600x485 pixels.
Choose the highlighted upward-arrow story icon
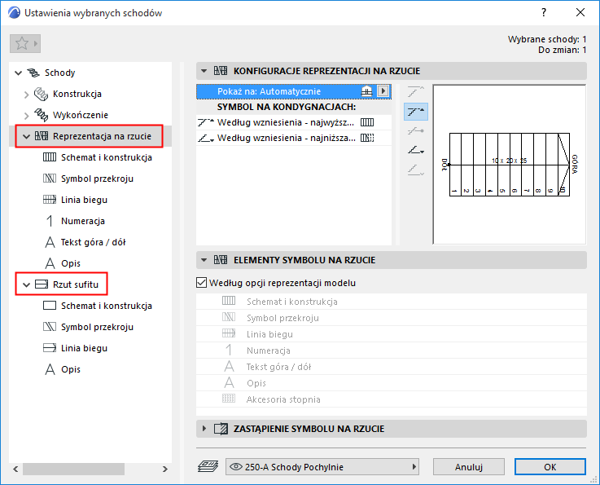click(x=415, y=112)
